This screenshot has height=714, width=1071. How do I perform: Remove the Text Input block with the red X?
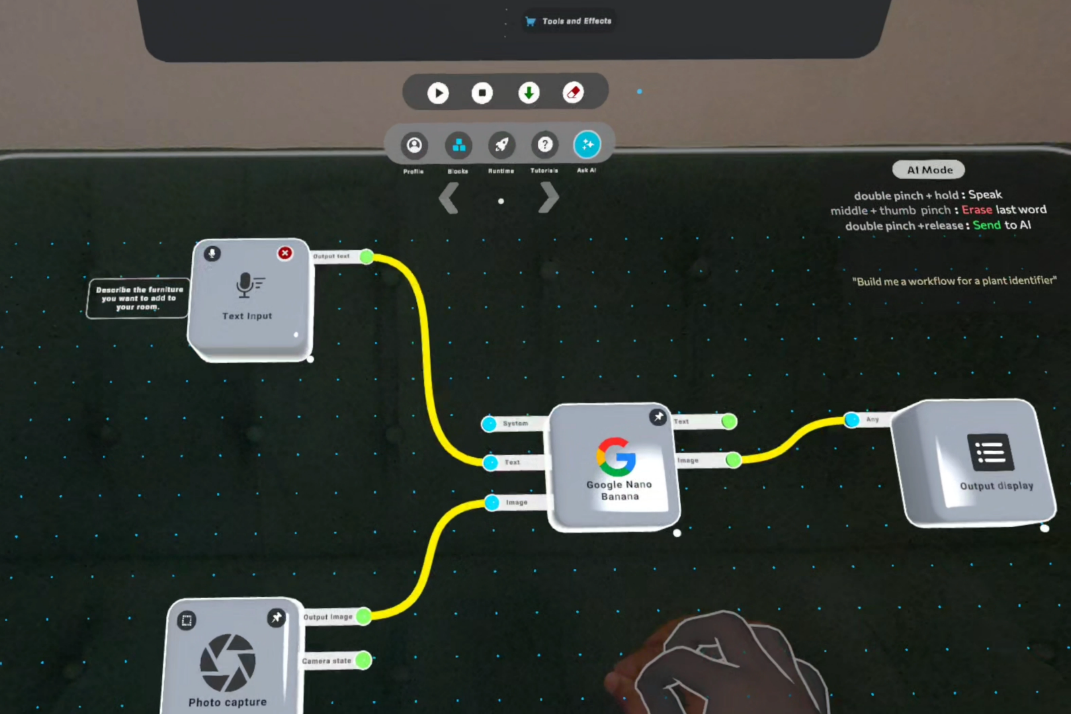[285, 253]
